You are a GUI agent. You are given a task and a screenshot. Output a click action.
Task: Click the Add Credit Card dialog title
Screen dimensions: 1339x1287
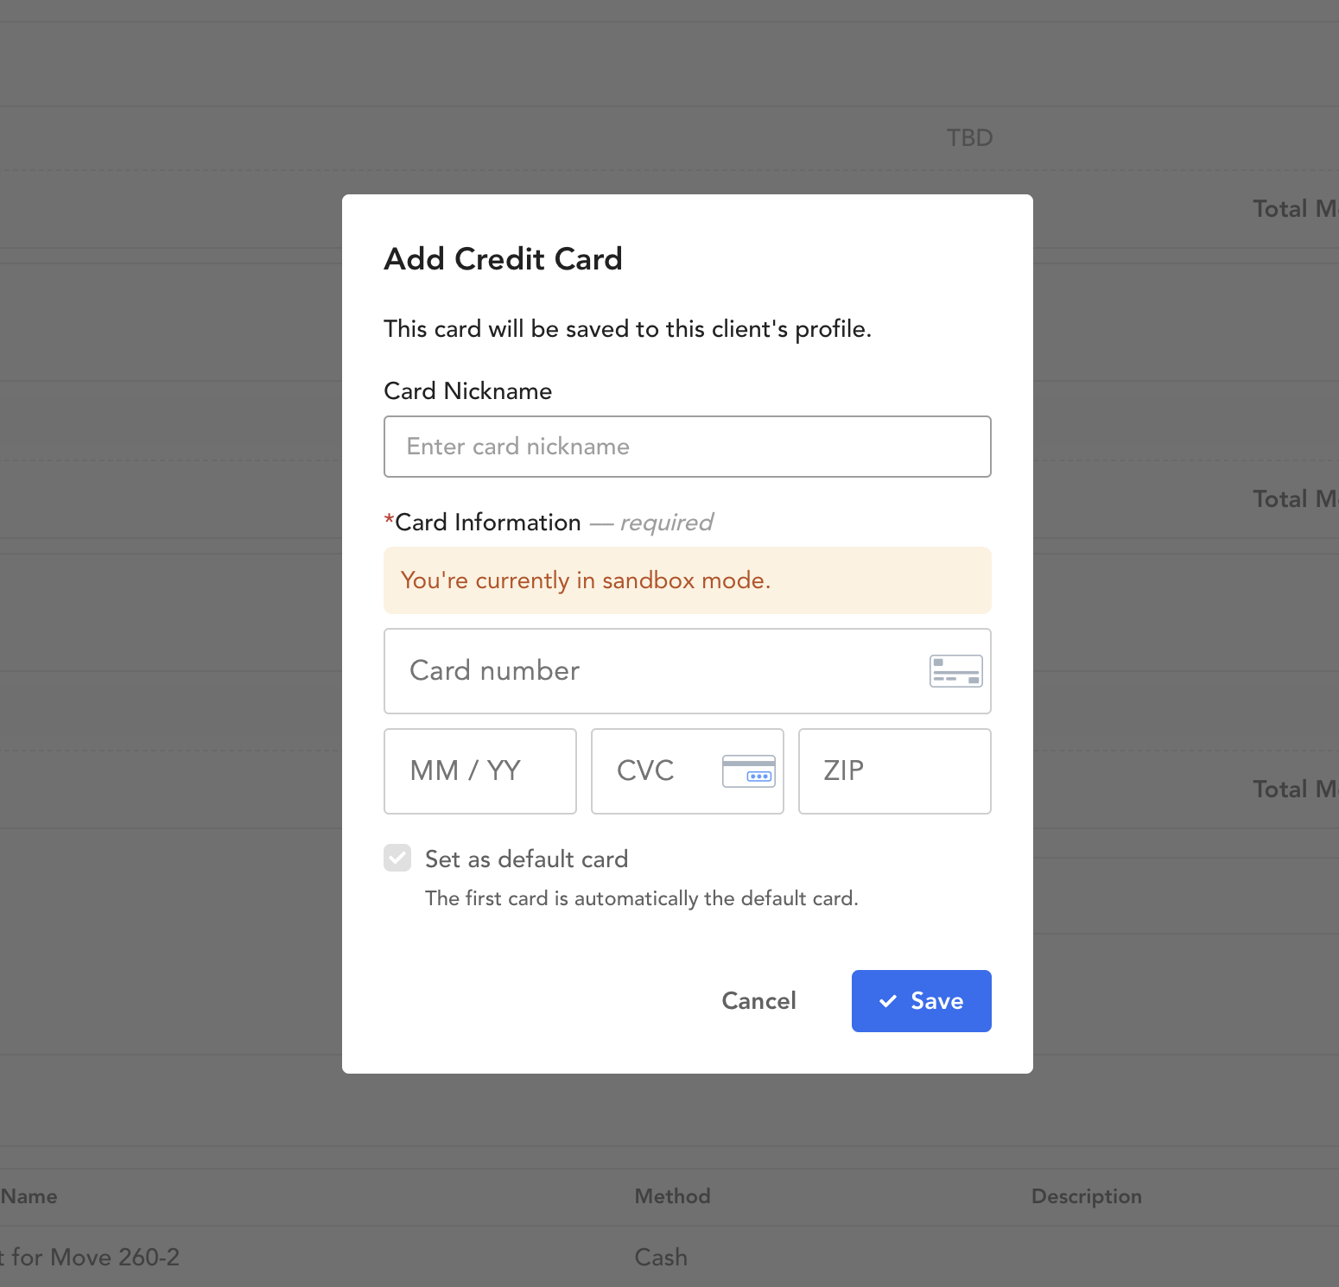504,259
